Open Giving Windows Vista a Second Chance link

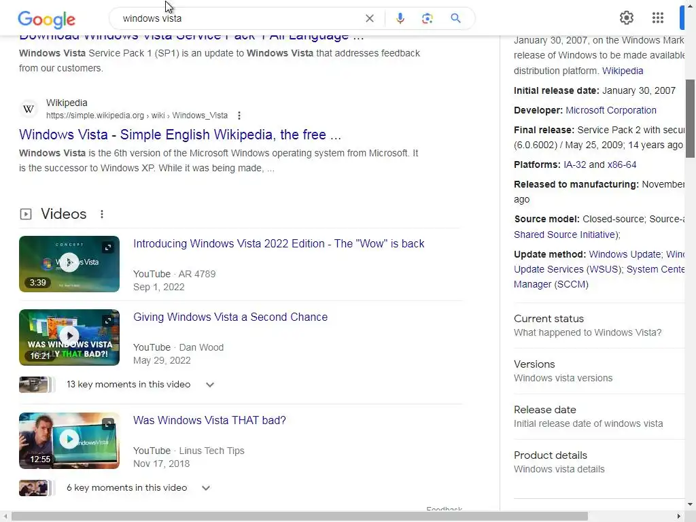click(x=230, y=317)
